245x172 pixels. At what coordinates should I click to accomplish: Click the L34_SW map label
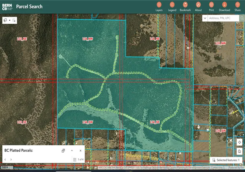[x=88, y=122]
